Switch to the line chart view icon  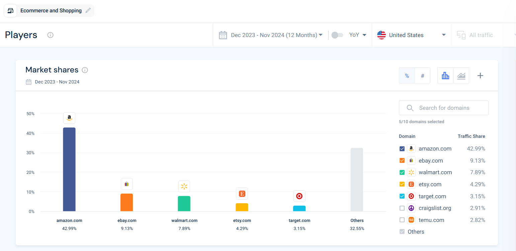pos(461,75)
